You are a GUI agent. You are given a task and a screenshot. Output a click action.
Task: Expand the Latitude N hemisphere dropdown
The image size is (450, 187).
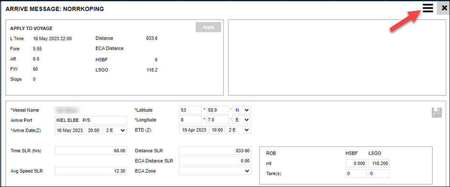coord(241,110)
